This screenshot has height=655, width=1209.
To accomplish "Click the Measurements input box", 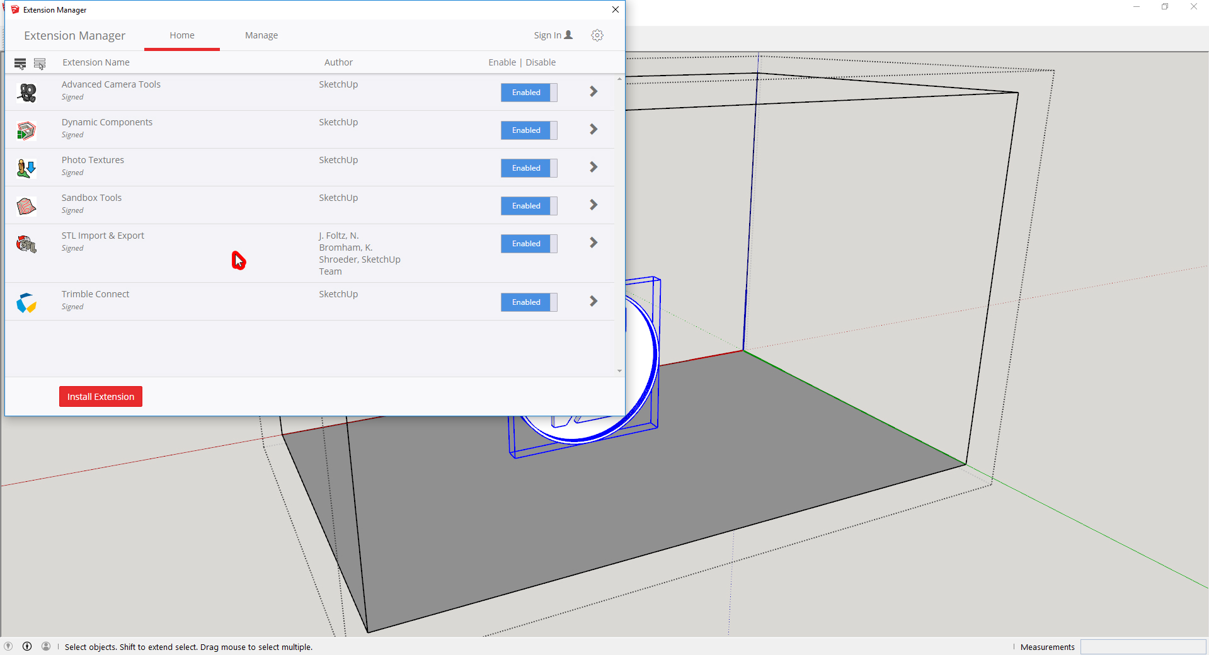I will [x=1143, y=647].
